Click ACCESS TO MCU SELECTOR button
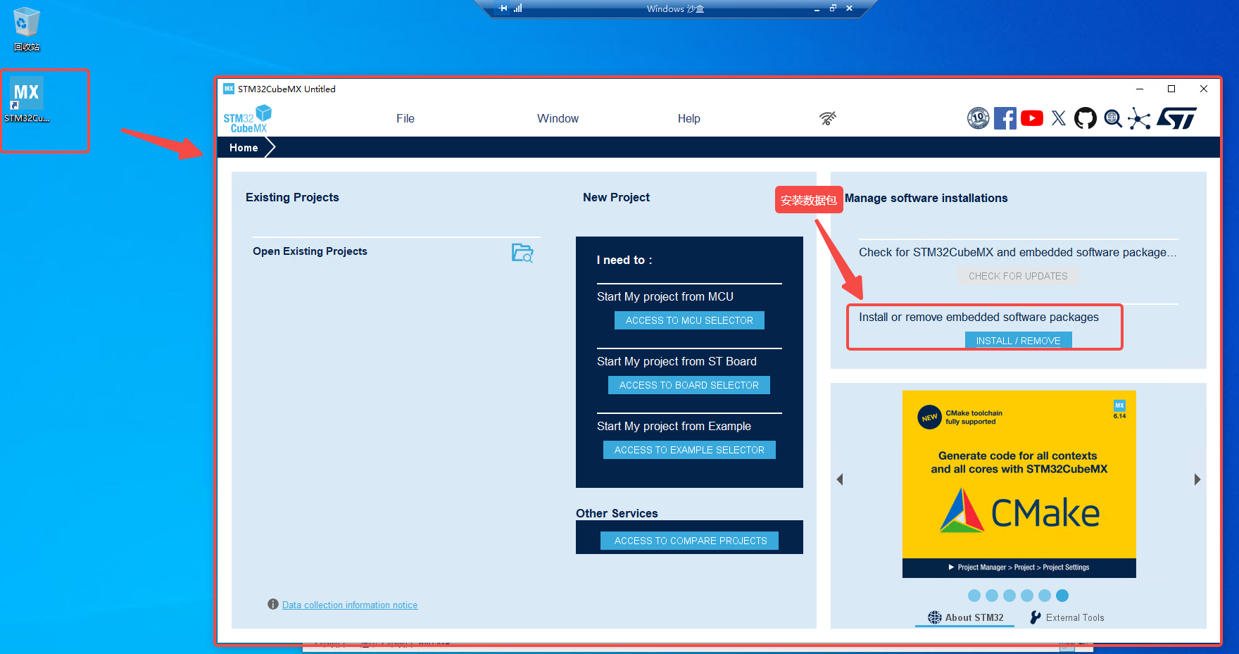Image resolution: width=1239 pixels, height=654 pixels. (x=688, y=320)
